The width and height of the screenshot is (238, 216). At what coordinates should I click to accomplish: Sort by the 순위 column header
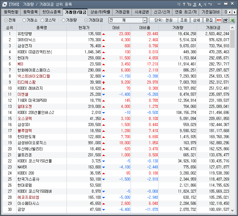coord(10,28)
